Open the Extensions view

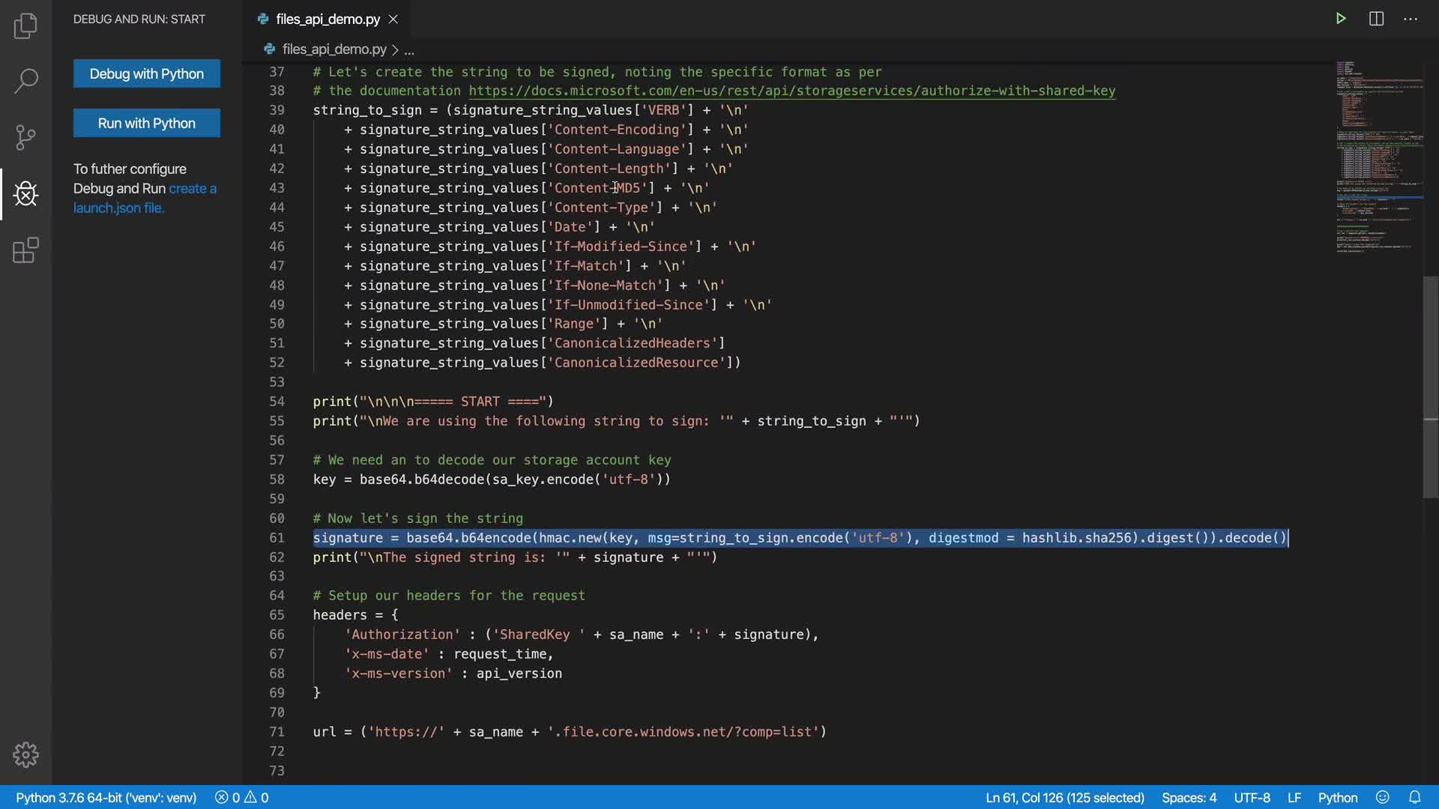point(25,250)
